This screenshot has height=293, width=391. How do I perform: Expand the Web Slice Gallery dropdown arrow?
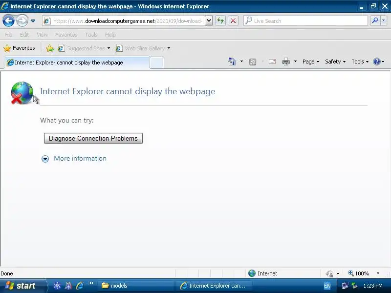[x=169, y=48]
